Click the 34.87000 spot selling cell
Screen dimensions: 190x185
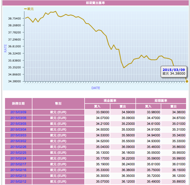[x=173, y=118]
